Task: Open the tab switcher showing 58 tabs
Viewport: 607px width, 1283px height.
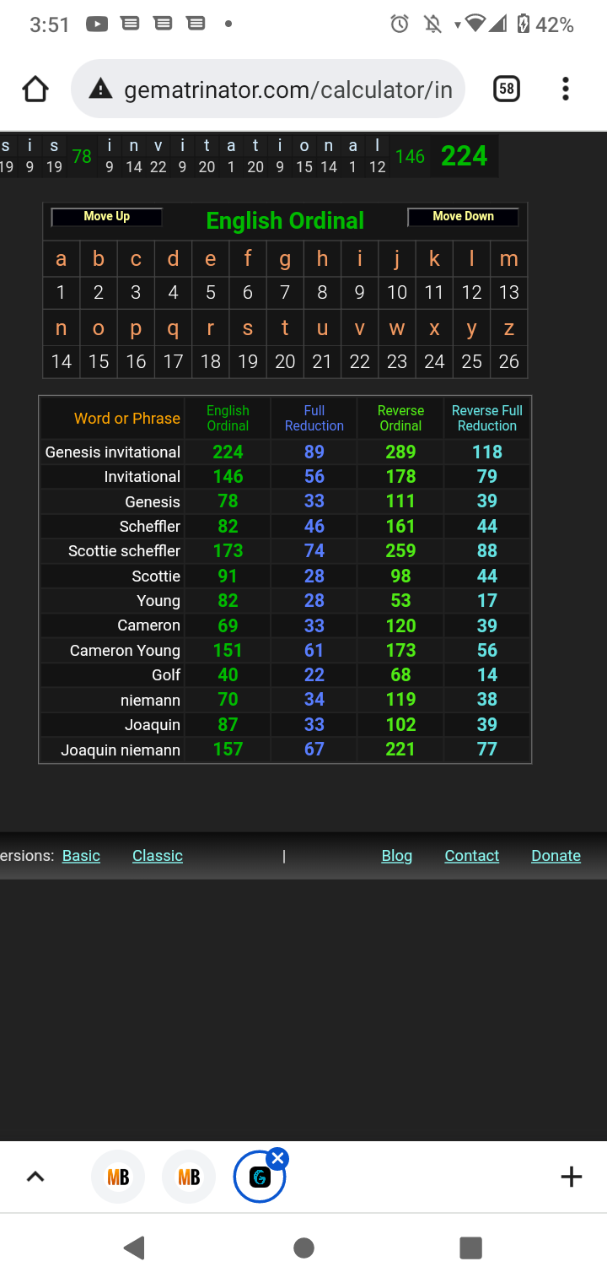Action: tap(506, 89)
